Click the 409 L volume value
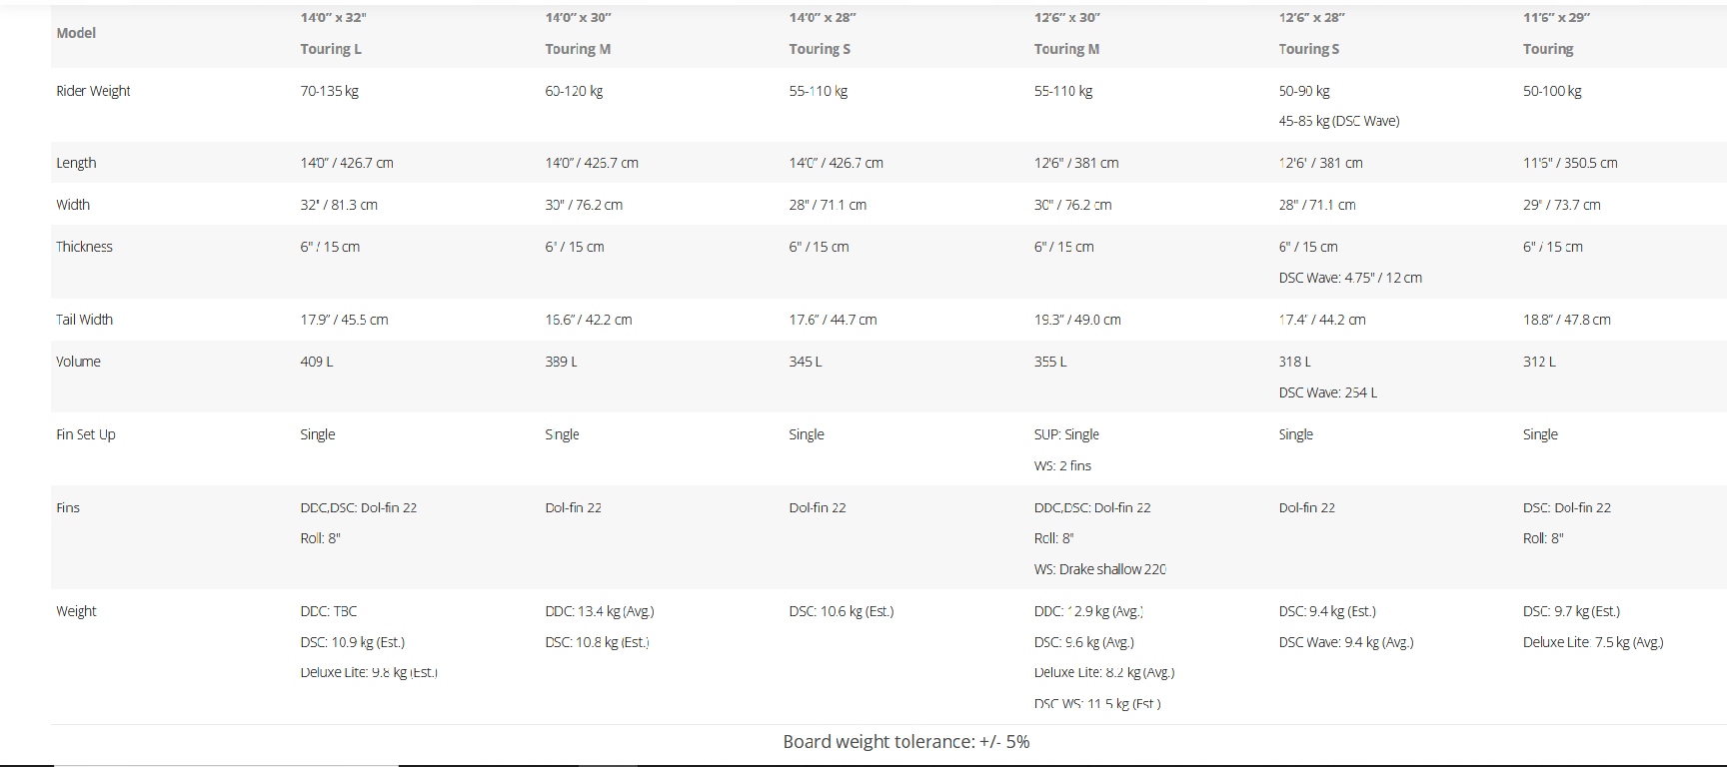 pos(316,362)
